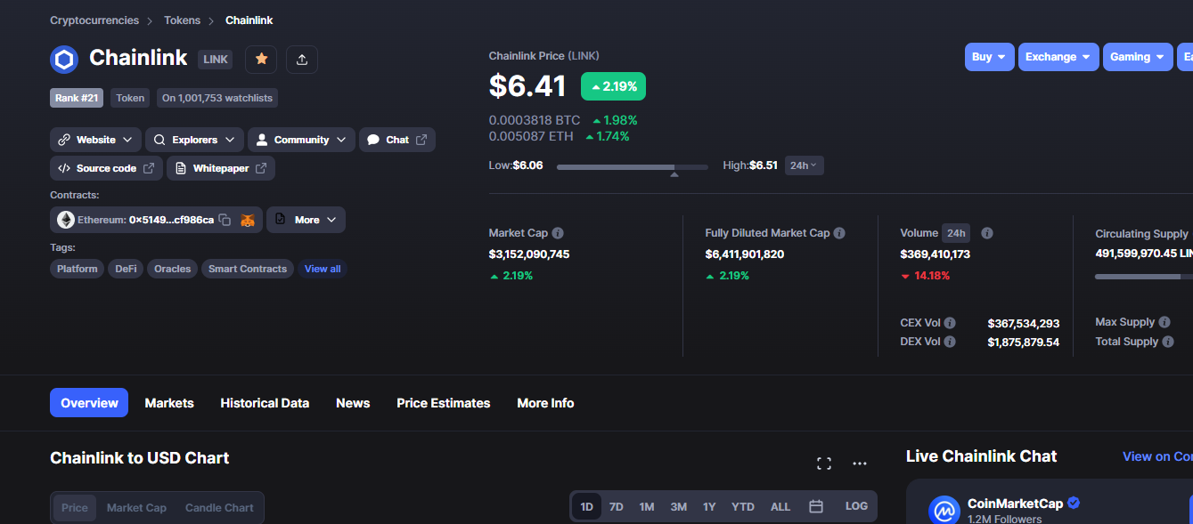Click the Rank #21 badge
The image size is (1193, 524).
click(78, 98)
